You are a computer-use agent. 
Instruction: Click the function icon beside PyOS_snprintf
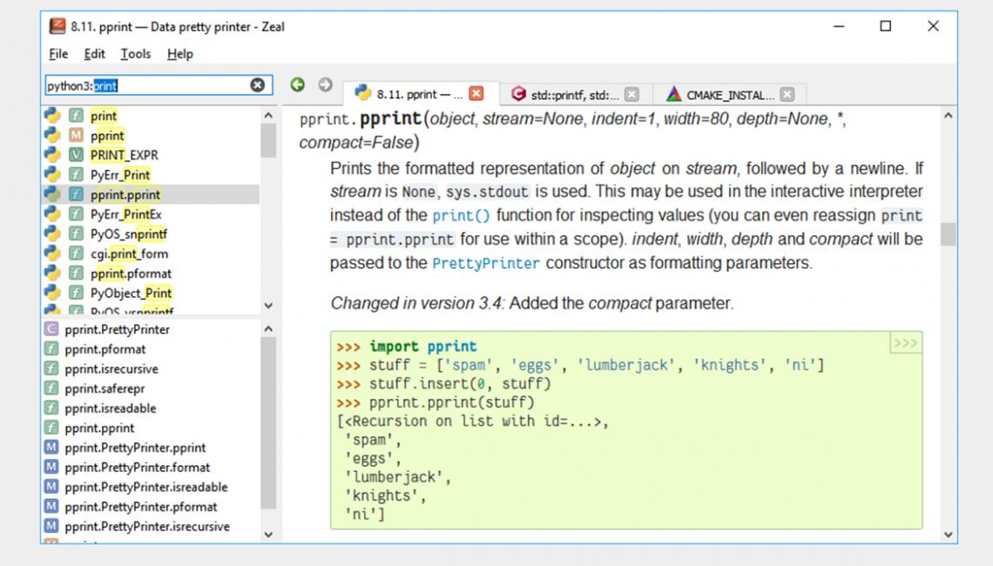(x=76, y=233)
